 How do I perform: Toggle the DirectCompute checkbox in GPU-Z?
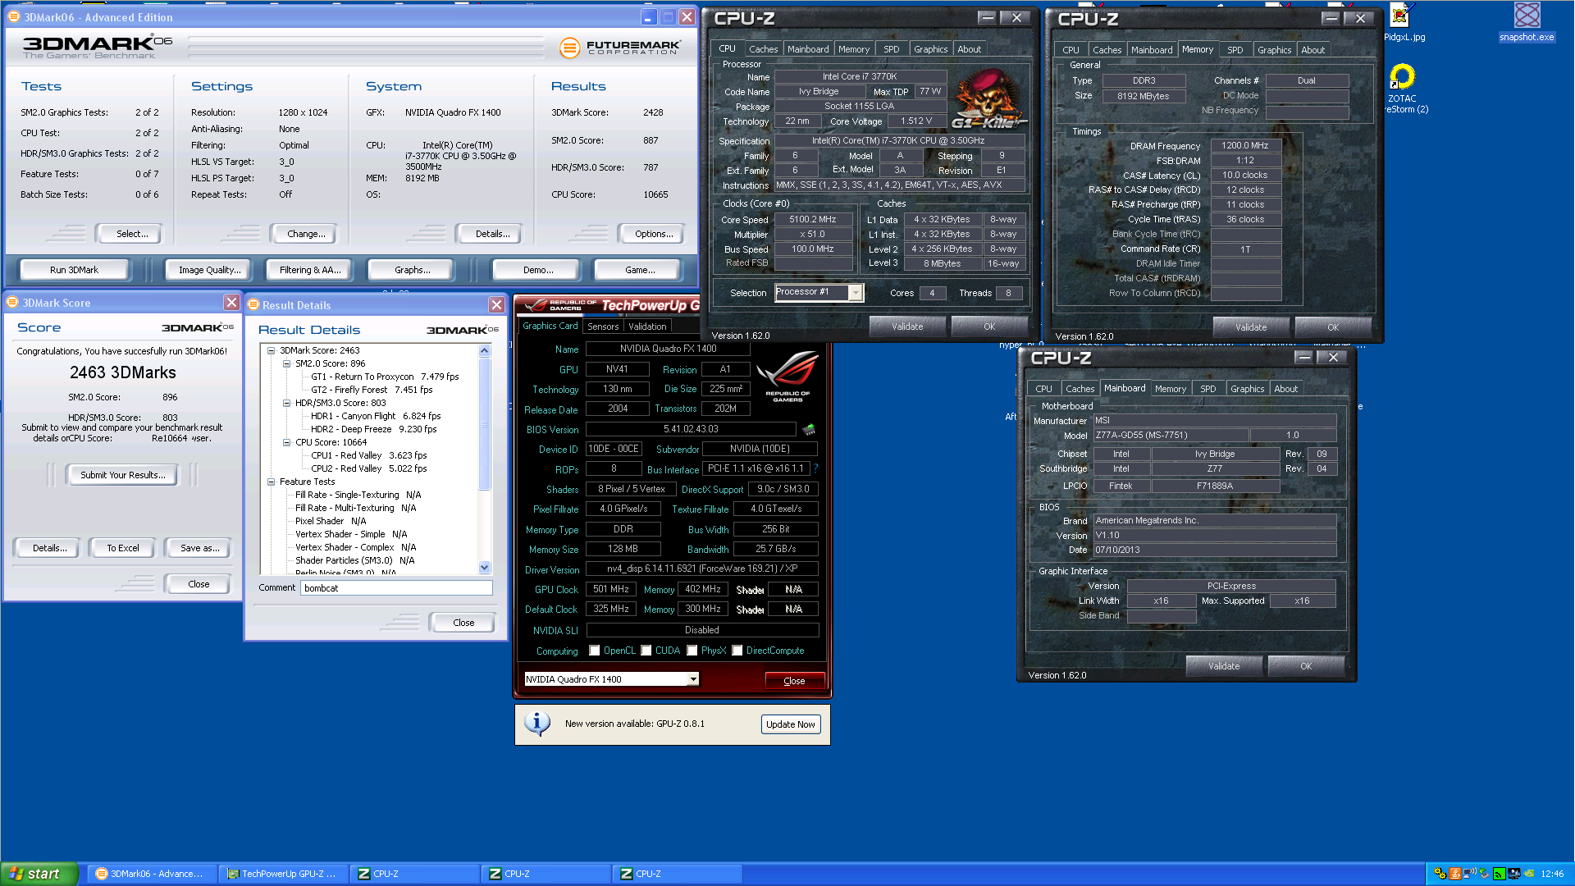coord(737,651)
